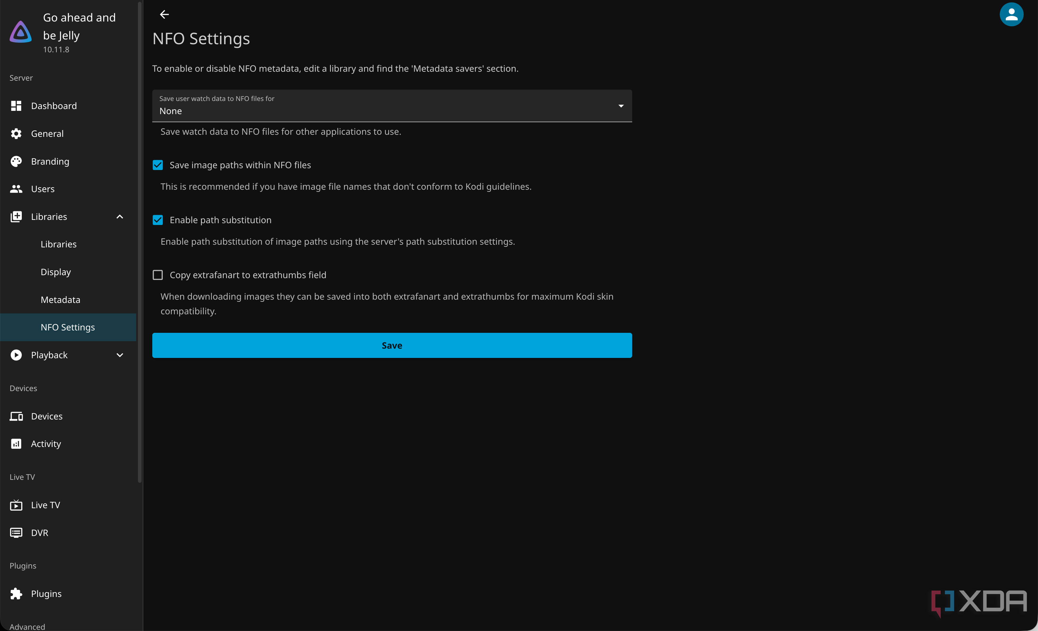
Task: Uncheck Enable path substitution checkbox
Action: coord(158,220)
